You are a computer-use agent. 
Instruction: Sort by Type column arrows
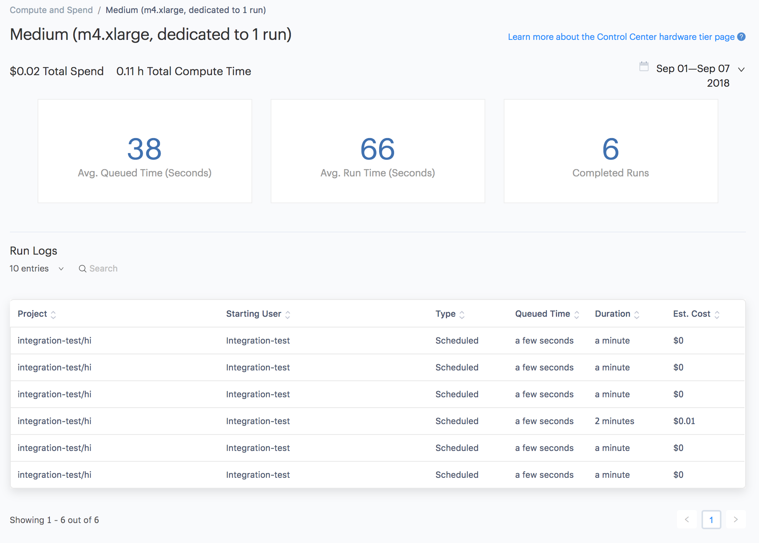coord(462,314)
